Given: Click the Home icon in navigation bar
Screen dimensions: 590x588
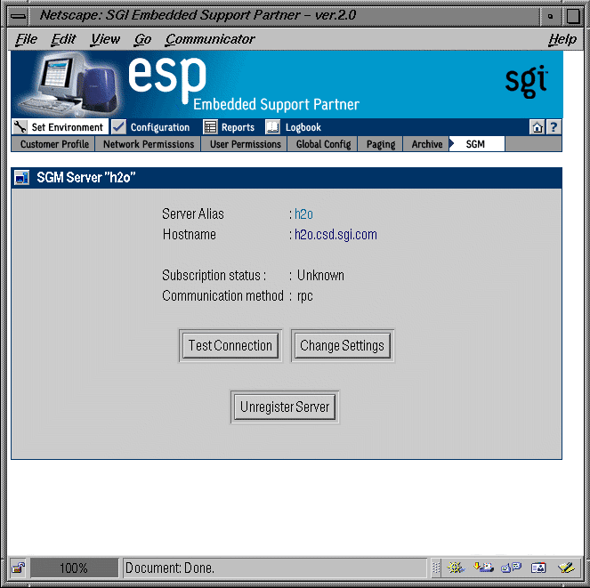Looking at the screenshot, I should coord(537,127).
